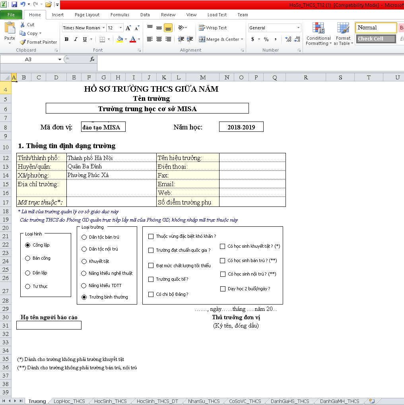
Task: Click the Insert Function fx icon
Action: click(92, 60)
